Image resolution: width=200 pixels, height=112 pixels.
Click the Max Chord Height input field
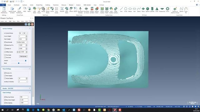pos(24,100)
